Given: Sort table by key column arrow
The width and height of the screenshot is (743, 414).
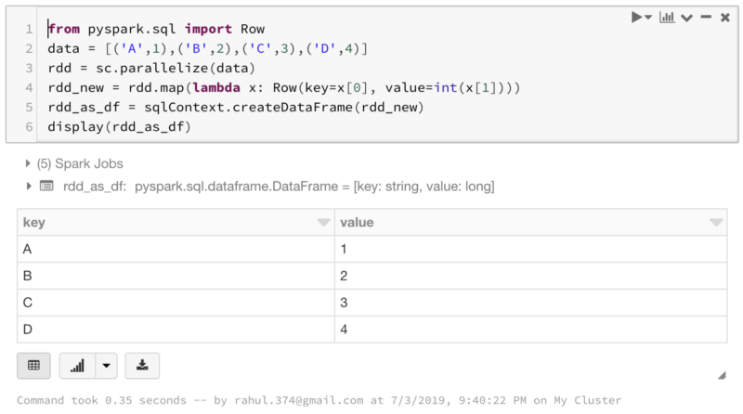Looking at the screenshot, I should [x=322, y=223].
